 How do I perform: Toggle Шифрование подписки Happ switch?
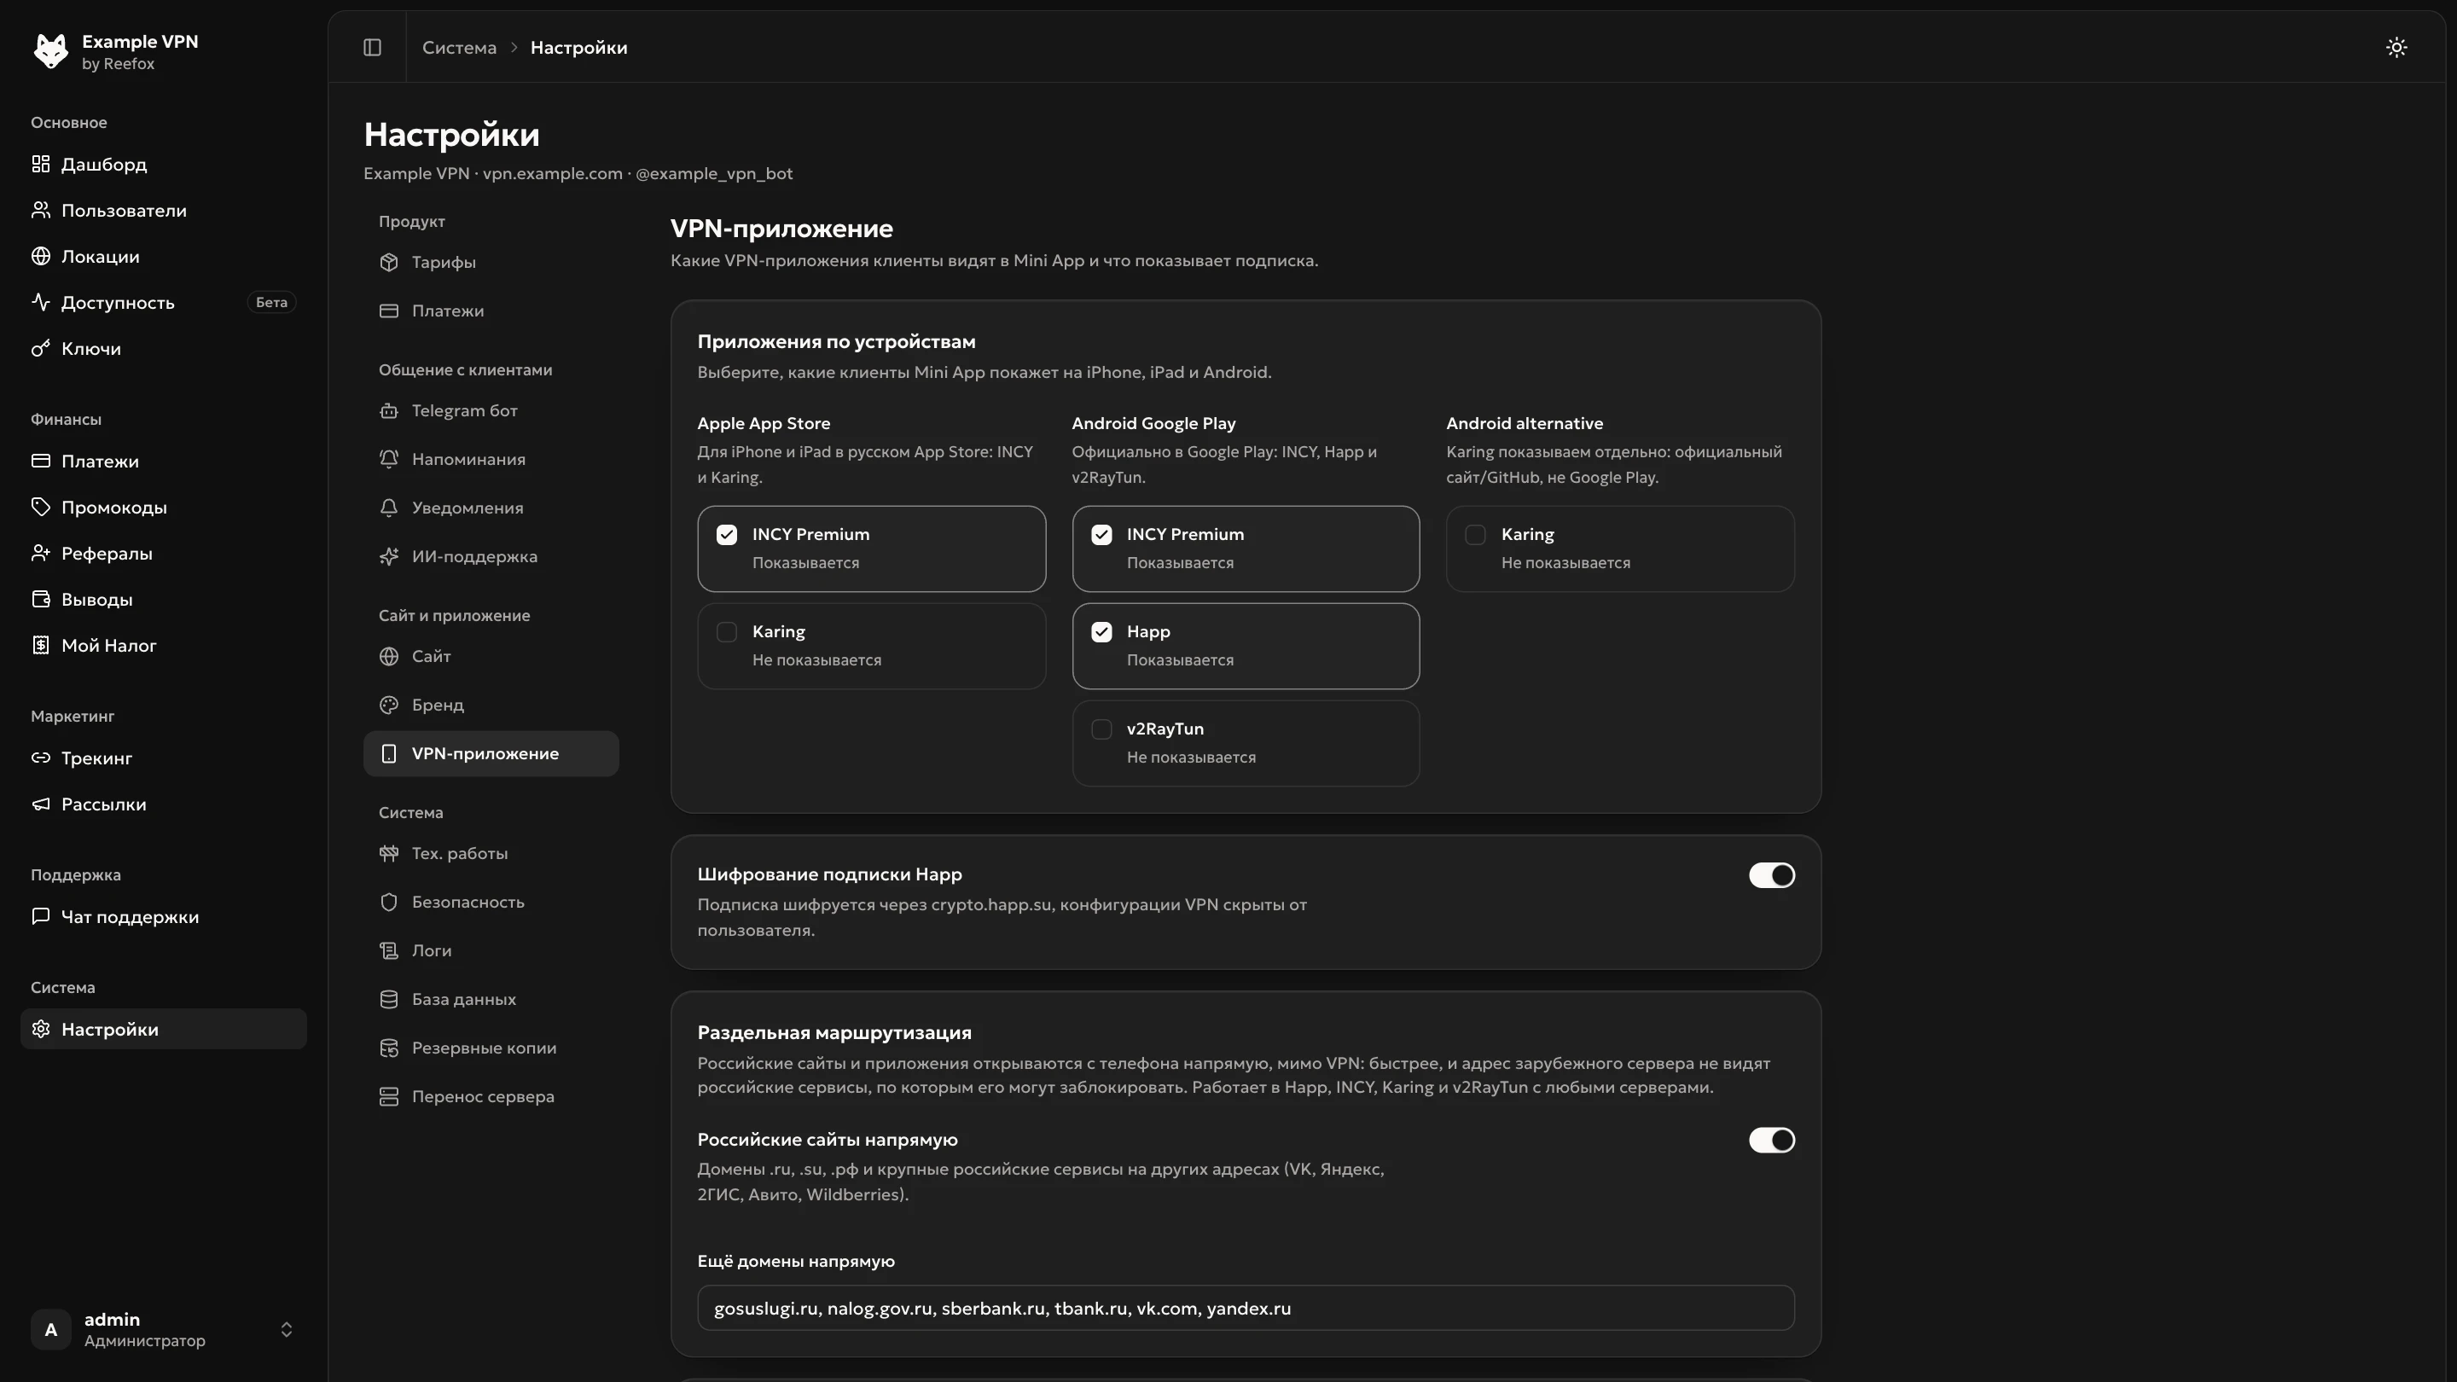click(1771, 875)
